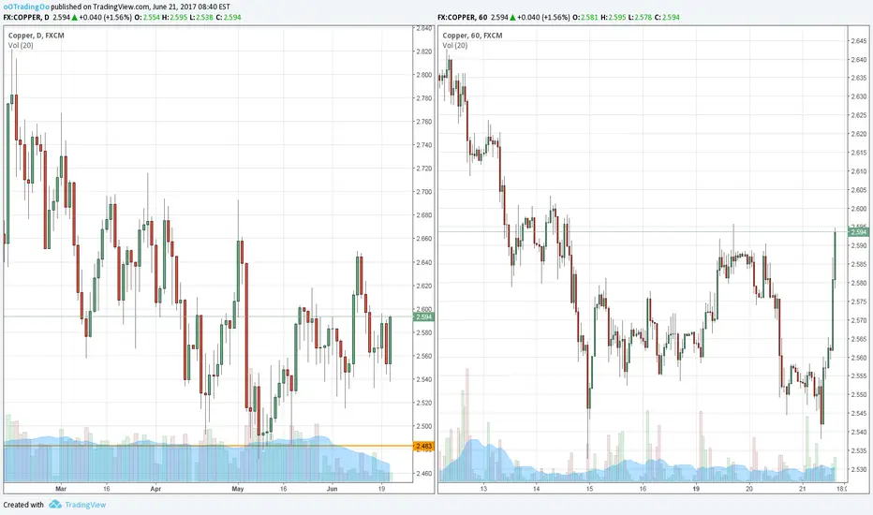
Task: Click Vol (20) indicator on daily chart
Action: coord(21,45)
